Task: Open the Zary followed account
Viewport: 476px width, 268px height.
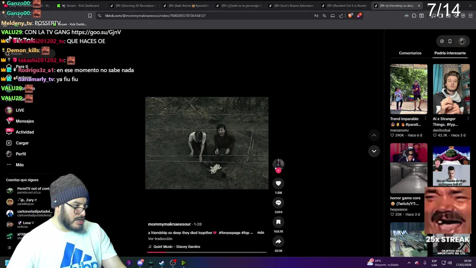Action: coord(22,202)
